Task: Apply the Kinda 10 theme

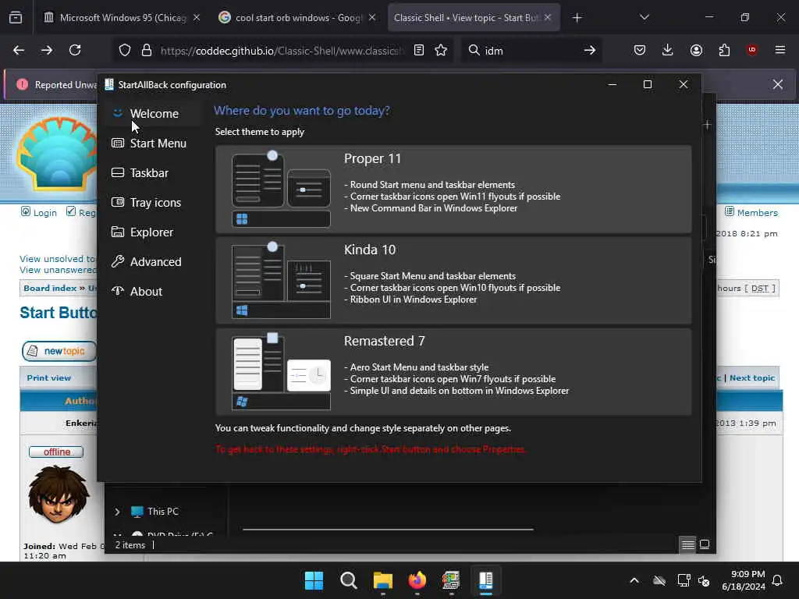Action: pos(453,280)
